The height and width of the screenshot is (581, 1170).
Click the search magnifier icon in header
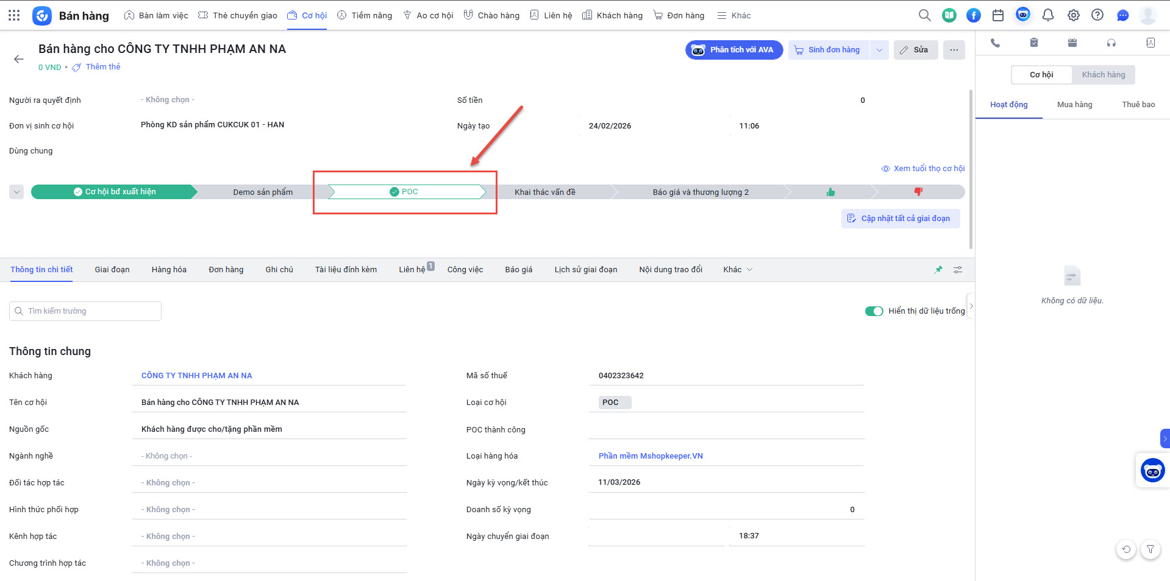(924, 15)
